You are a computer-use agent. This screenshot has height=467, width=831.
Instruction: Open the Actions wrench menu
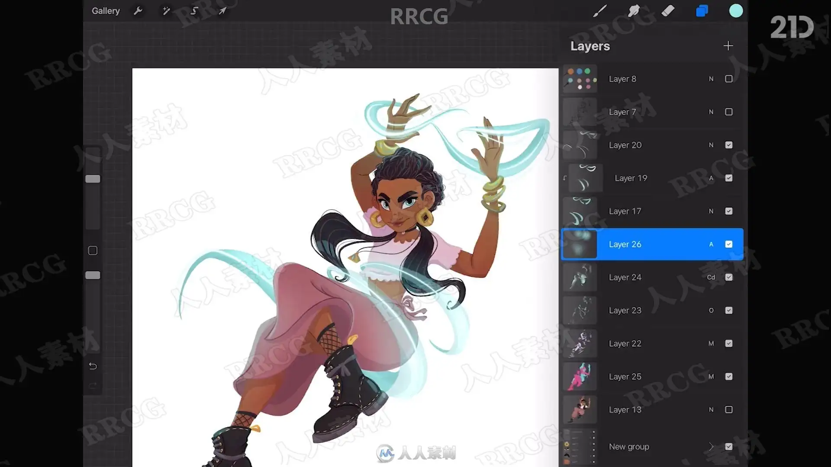click(x=138, y=11)
